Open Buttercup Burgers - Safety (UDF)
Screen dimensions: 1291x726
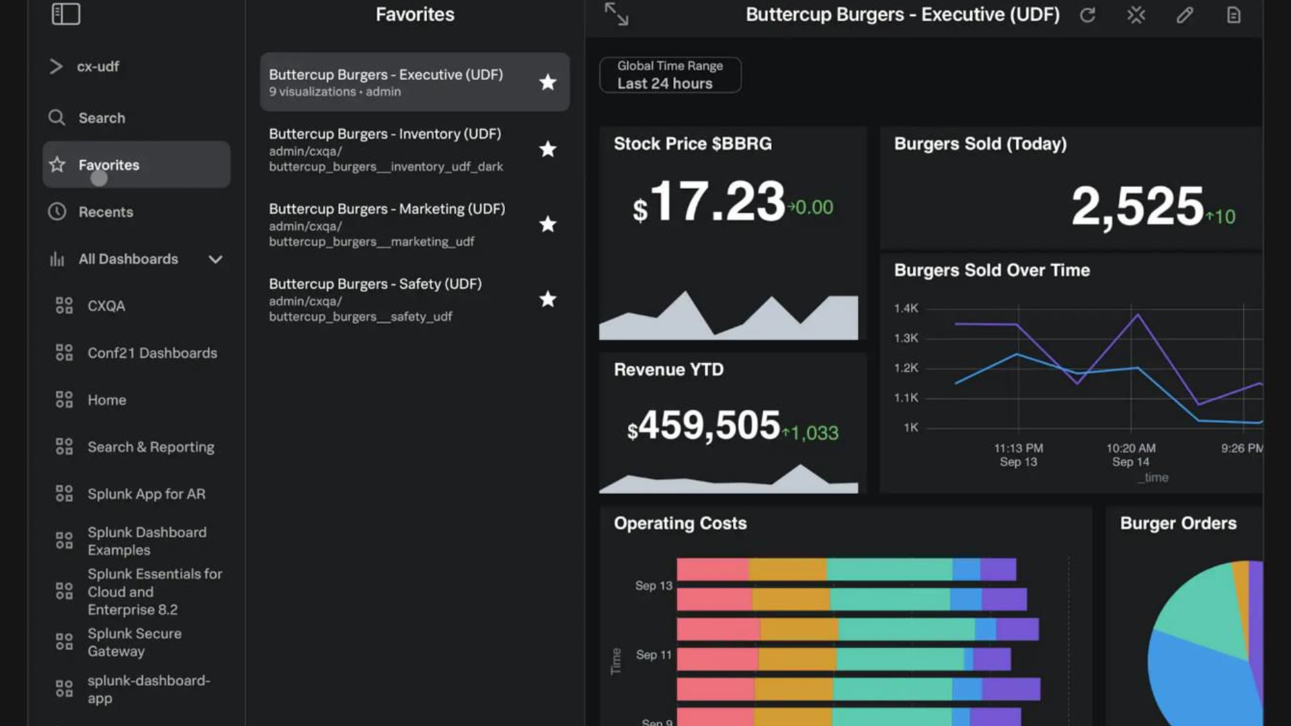415,299
